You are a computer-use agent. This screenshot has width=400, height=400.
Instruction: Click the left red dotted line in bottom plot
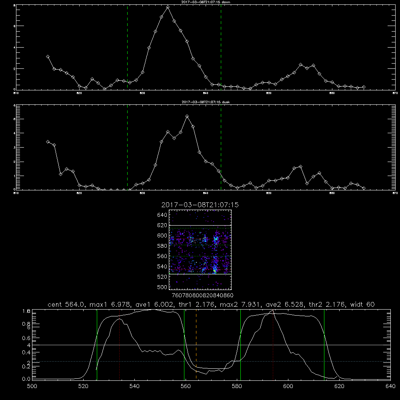pos(119,344)
